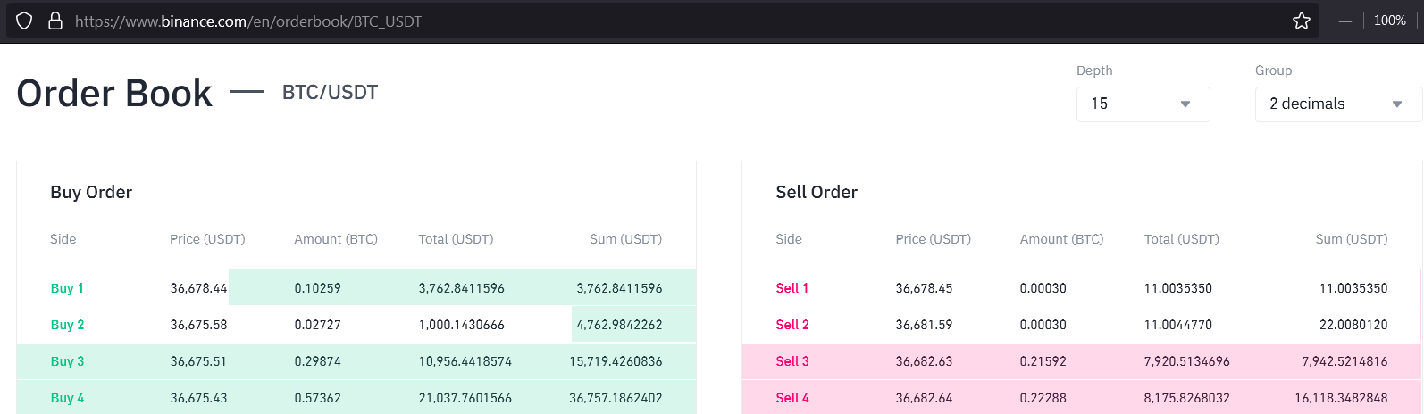Click buy price 36,675.43

coord(198,398)
